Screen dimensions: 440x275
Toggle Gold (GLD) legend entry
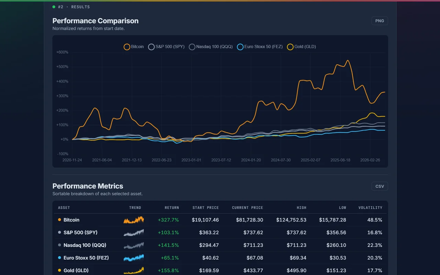(301, 47)
